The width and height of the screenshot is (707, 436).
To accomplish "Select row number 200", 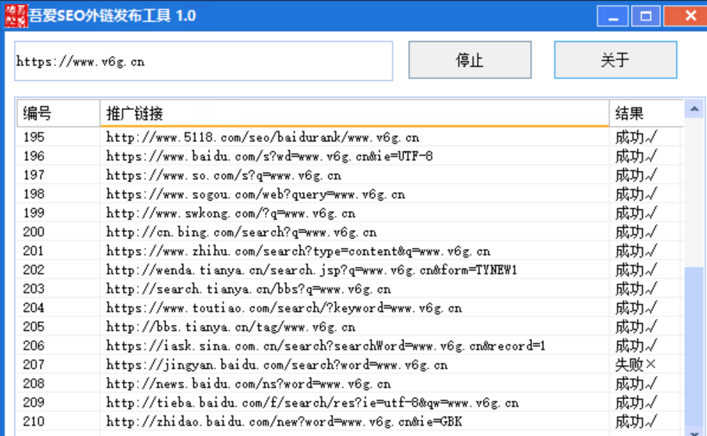I will point(34,232).
